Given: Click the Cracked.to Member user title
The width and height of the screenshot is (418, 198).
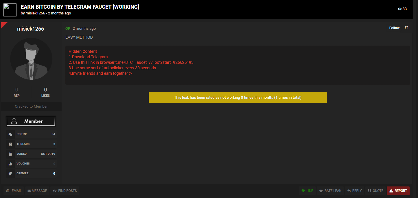Looking at the screenshot, I should point(31,107).
